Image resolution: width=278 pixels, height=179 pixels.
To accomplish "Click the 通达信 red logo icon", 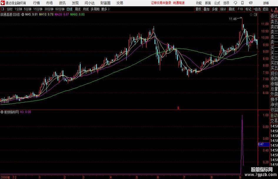I will [x=2, y=3].
